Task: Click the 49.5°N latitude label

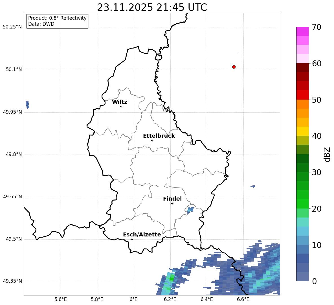Action: (14, 239)
